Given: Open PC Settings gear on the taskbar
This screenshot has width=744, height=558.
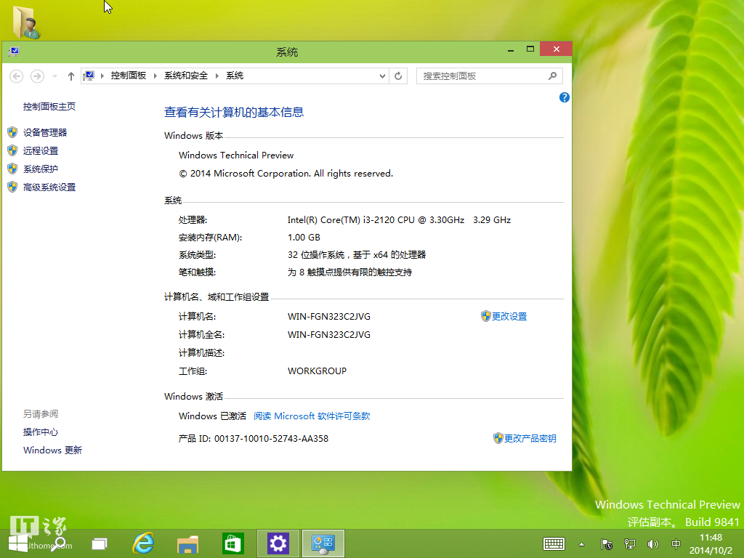Looking at the screenshot, I should pyautogui.click(x=278, y=543).
